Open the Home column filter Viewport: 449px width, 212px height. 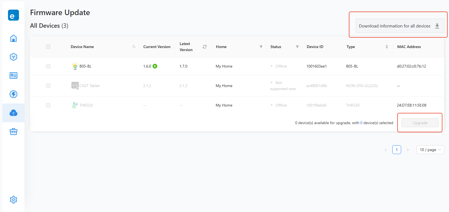pyautogui.click(x=261, y=47)
